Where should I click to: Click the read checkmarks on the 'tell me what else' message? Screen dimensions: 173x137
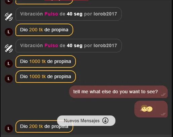tap(163, 95)
